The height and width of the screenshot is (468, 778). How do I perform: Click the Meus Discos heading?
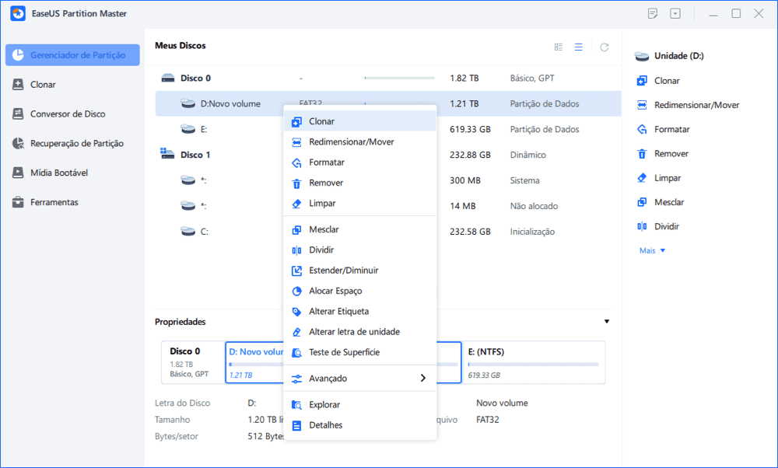(180, 46)
